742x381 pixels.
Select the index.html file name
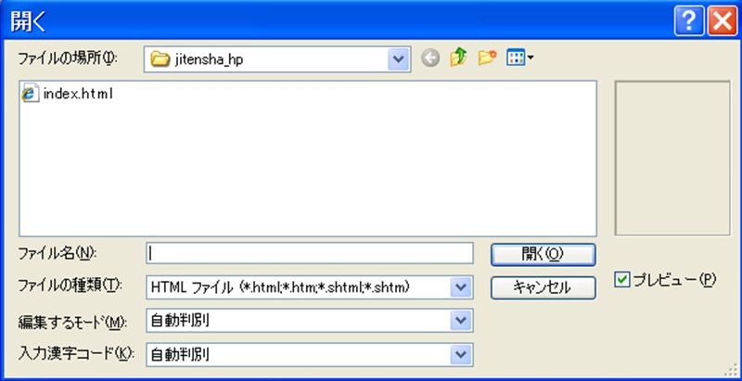tap(78, 94)
